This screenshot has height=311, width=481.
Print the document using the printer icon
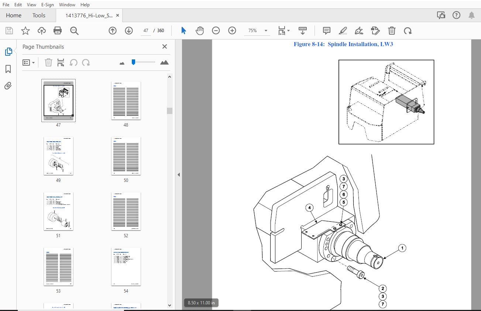(58, 31)
